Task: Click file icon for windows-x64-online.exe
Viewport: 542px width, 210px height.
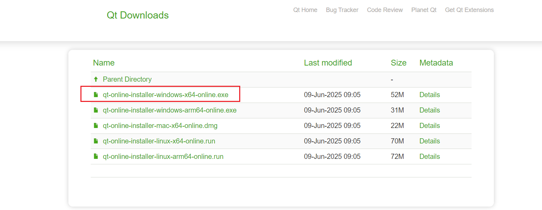Action: pyautogui.click(x=96, y=95)
